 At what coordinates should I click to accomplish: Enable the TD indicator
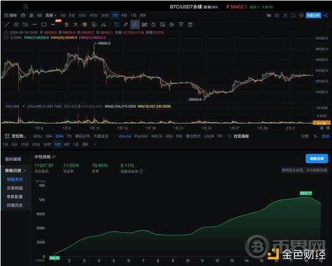[x=69, y=136]
